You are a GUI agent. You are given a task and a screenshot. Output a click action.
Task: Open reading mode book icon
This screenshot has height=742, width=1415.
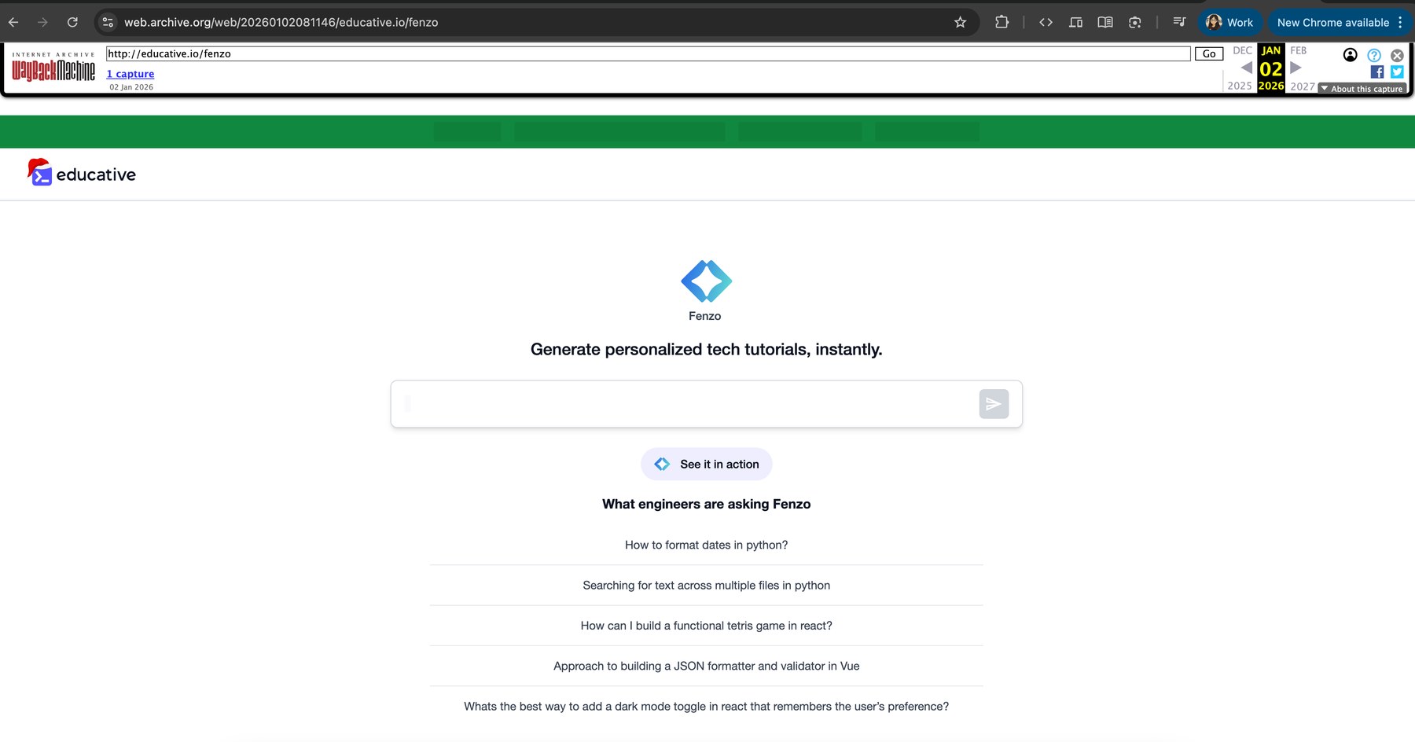click(1105, 22)
